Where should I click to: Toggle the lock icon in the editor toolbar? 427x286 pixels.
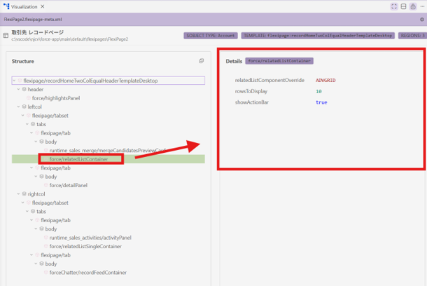(x=413, y=6)
